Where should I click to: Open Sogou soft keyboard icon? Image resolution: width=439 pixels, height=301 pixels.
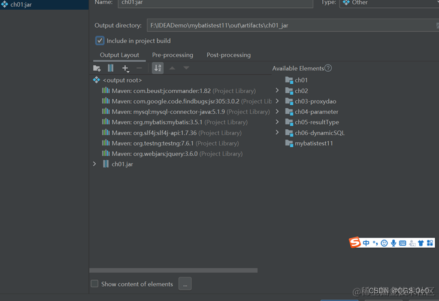coord(402,243)
